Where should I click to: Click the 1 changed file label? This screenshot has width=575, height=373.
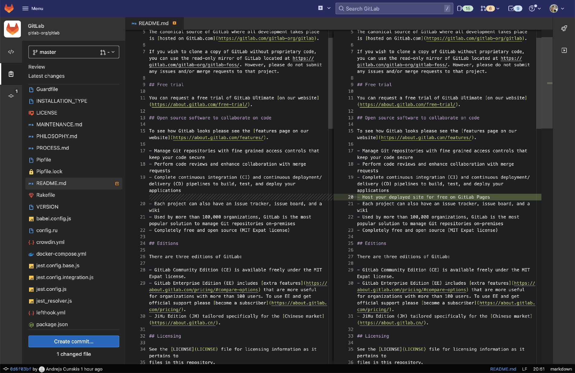click(x=74, y=354)
